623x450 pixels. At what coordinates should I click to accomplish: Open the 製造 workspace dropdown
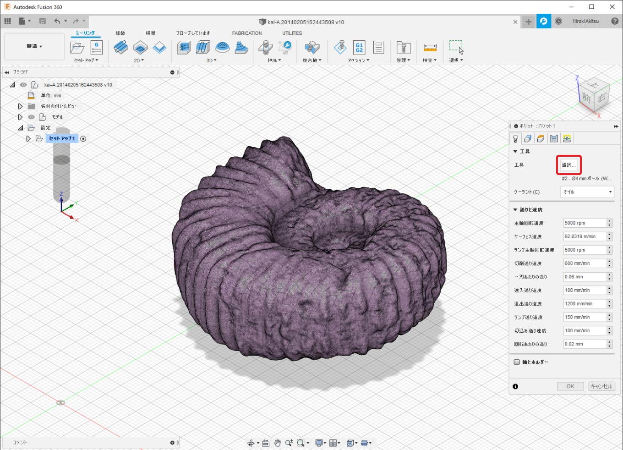coord(34,46)
